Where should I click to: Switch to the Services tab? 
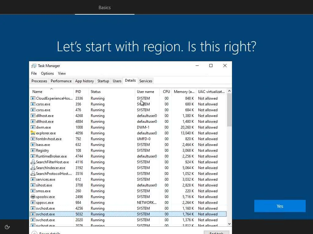click(146, 81)
